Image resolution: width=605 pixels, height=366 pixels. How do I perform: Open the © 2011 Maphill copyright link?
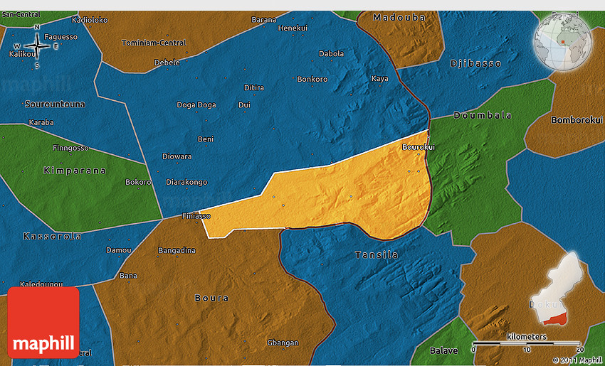pyautogui.click(x=577, y=360)
